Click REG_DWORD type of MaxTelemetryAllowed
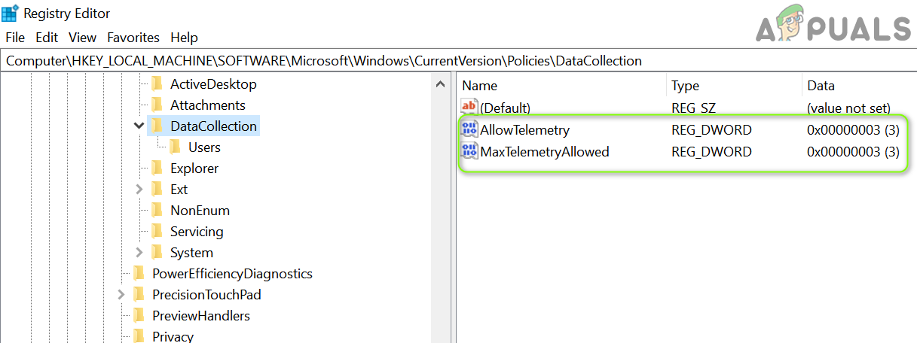The height and width of the screenshot is (343, 917). [711, 152]
